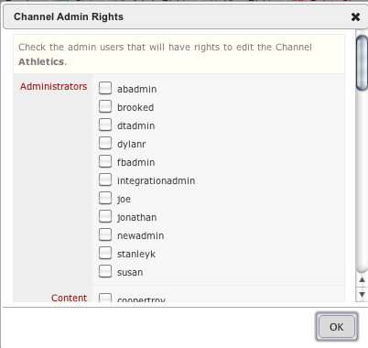Toggle the fbadmin checkbox

105,161
